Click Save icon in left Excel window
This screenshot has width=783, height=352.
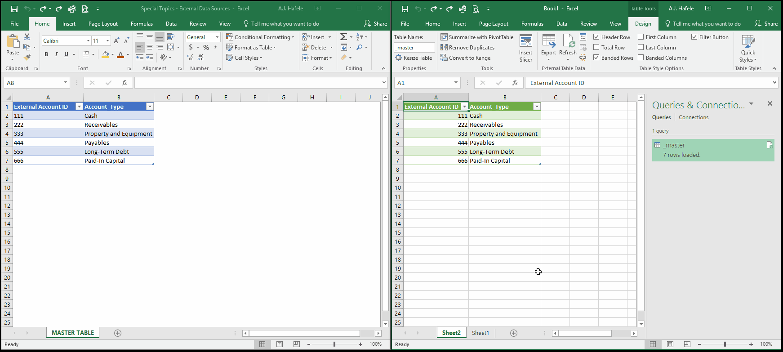tap(14, 9)
